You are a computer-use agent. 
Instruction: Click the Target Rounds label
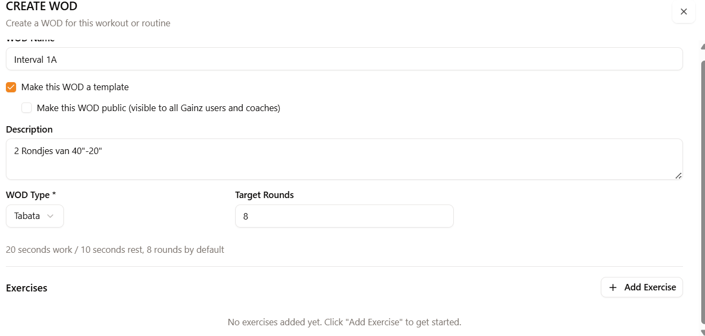(264, 195)
